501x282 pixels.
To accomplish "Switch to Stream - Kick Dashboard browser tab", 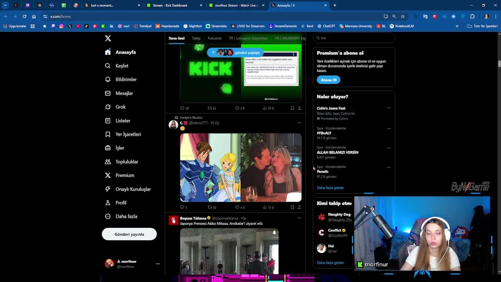I will [174, 5].
